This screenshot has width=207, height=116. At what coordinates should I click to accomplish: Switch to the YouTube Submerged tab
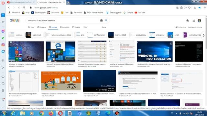click(21, 2)
